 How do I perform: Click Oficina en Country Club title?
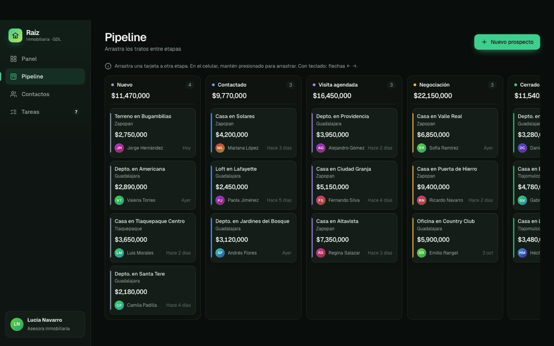pos(446,221)
